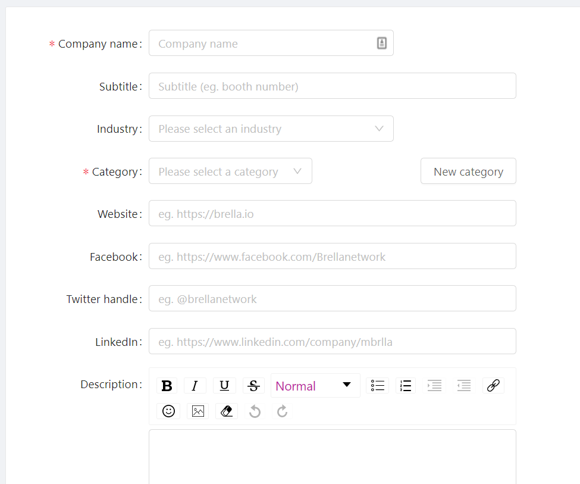Insert an ordered numbered list

[406, 386]
